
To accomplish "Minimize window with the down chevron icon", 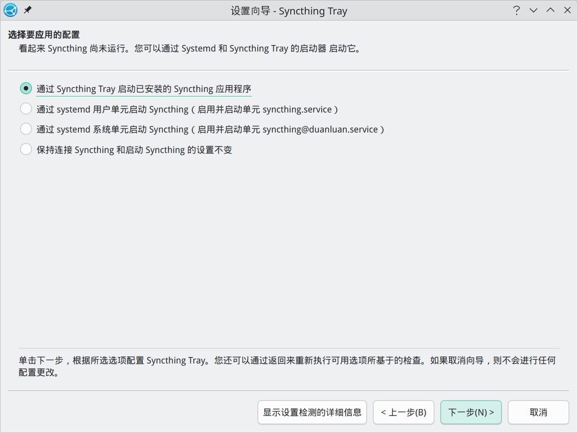I will [534, 10].
